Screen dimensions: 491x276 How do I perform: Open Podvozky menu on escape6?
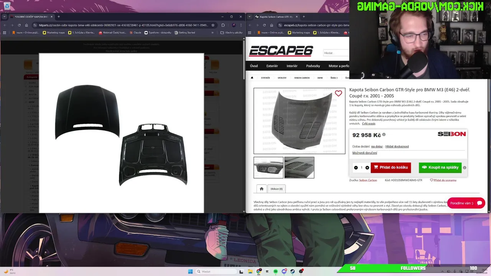tap(313, 66)
